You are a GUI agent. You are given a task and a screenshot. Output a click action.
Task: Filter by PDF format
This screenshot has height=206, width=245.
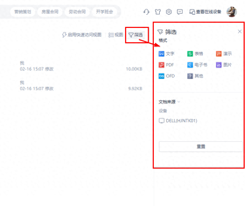166,65
